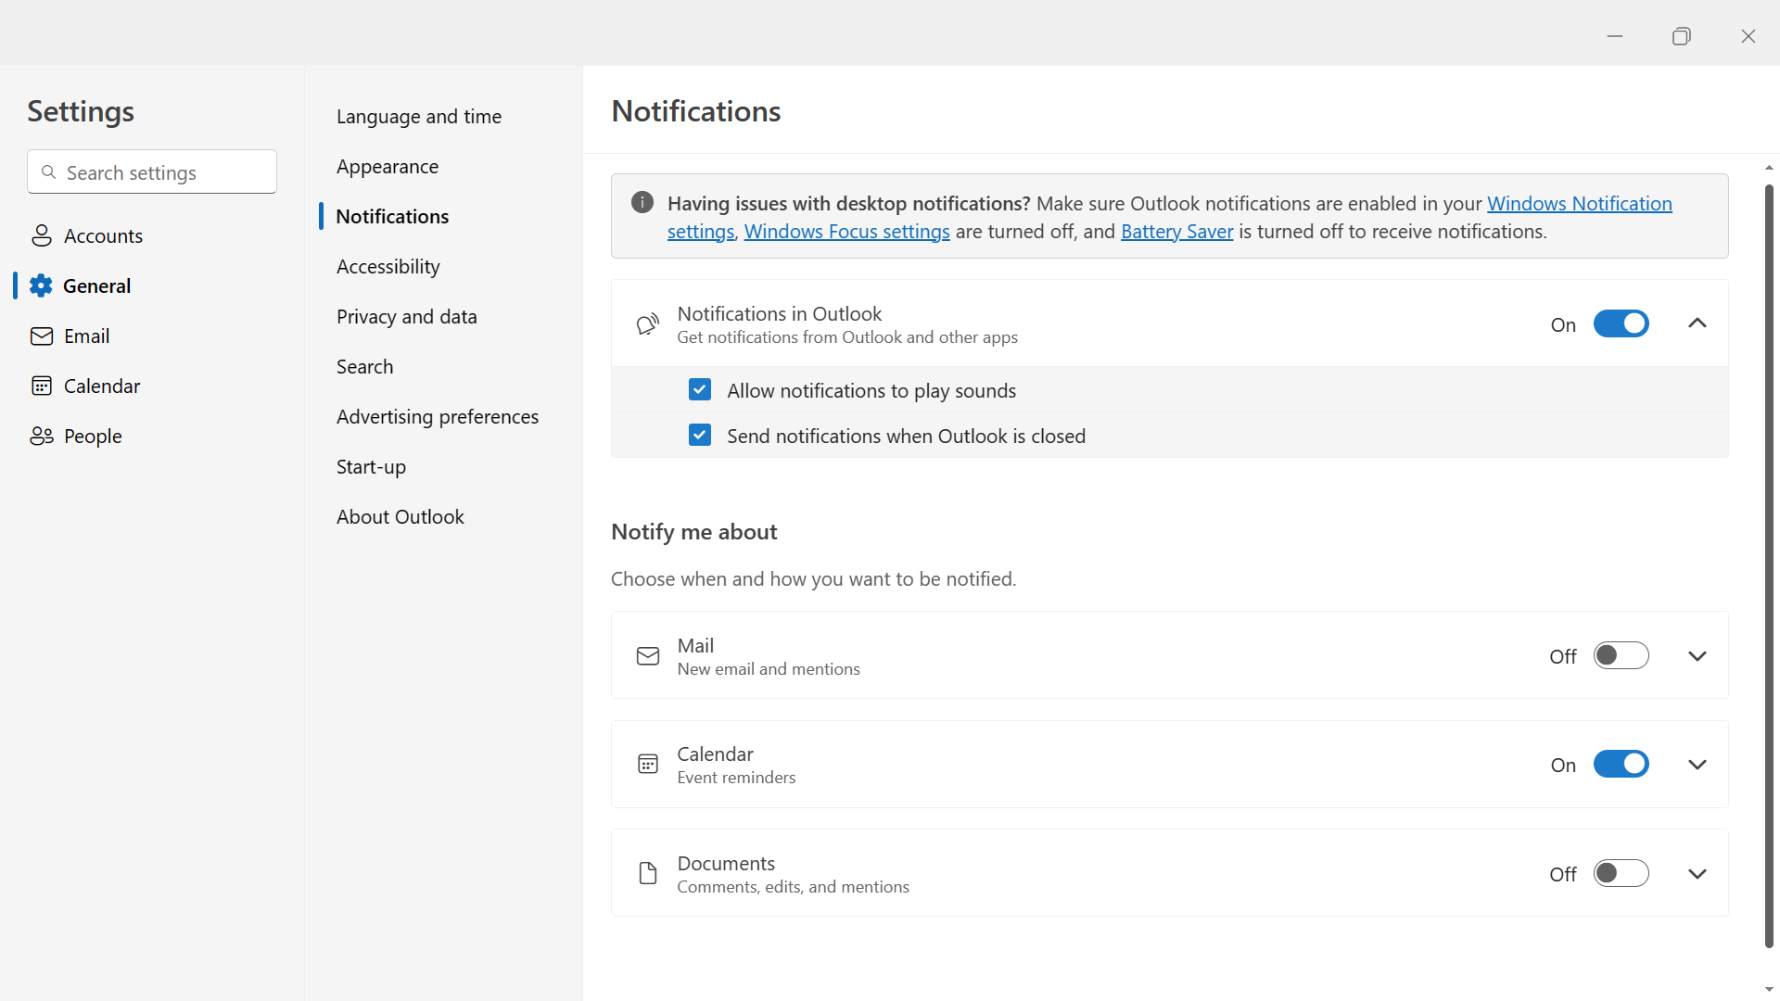Open Windows Focus settings link

pos(846,232)
